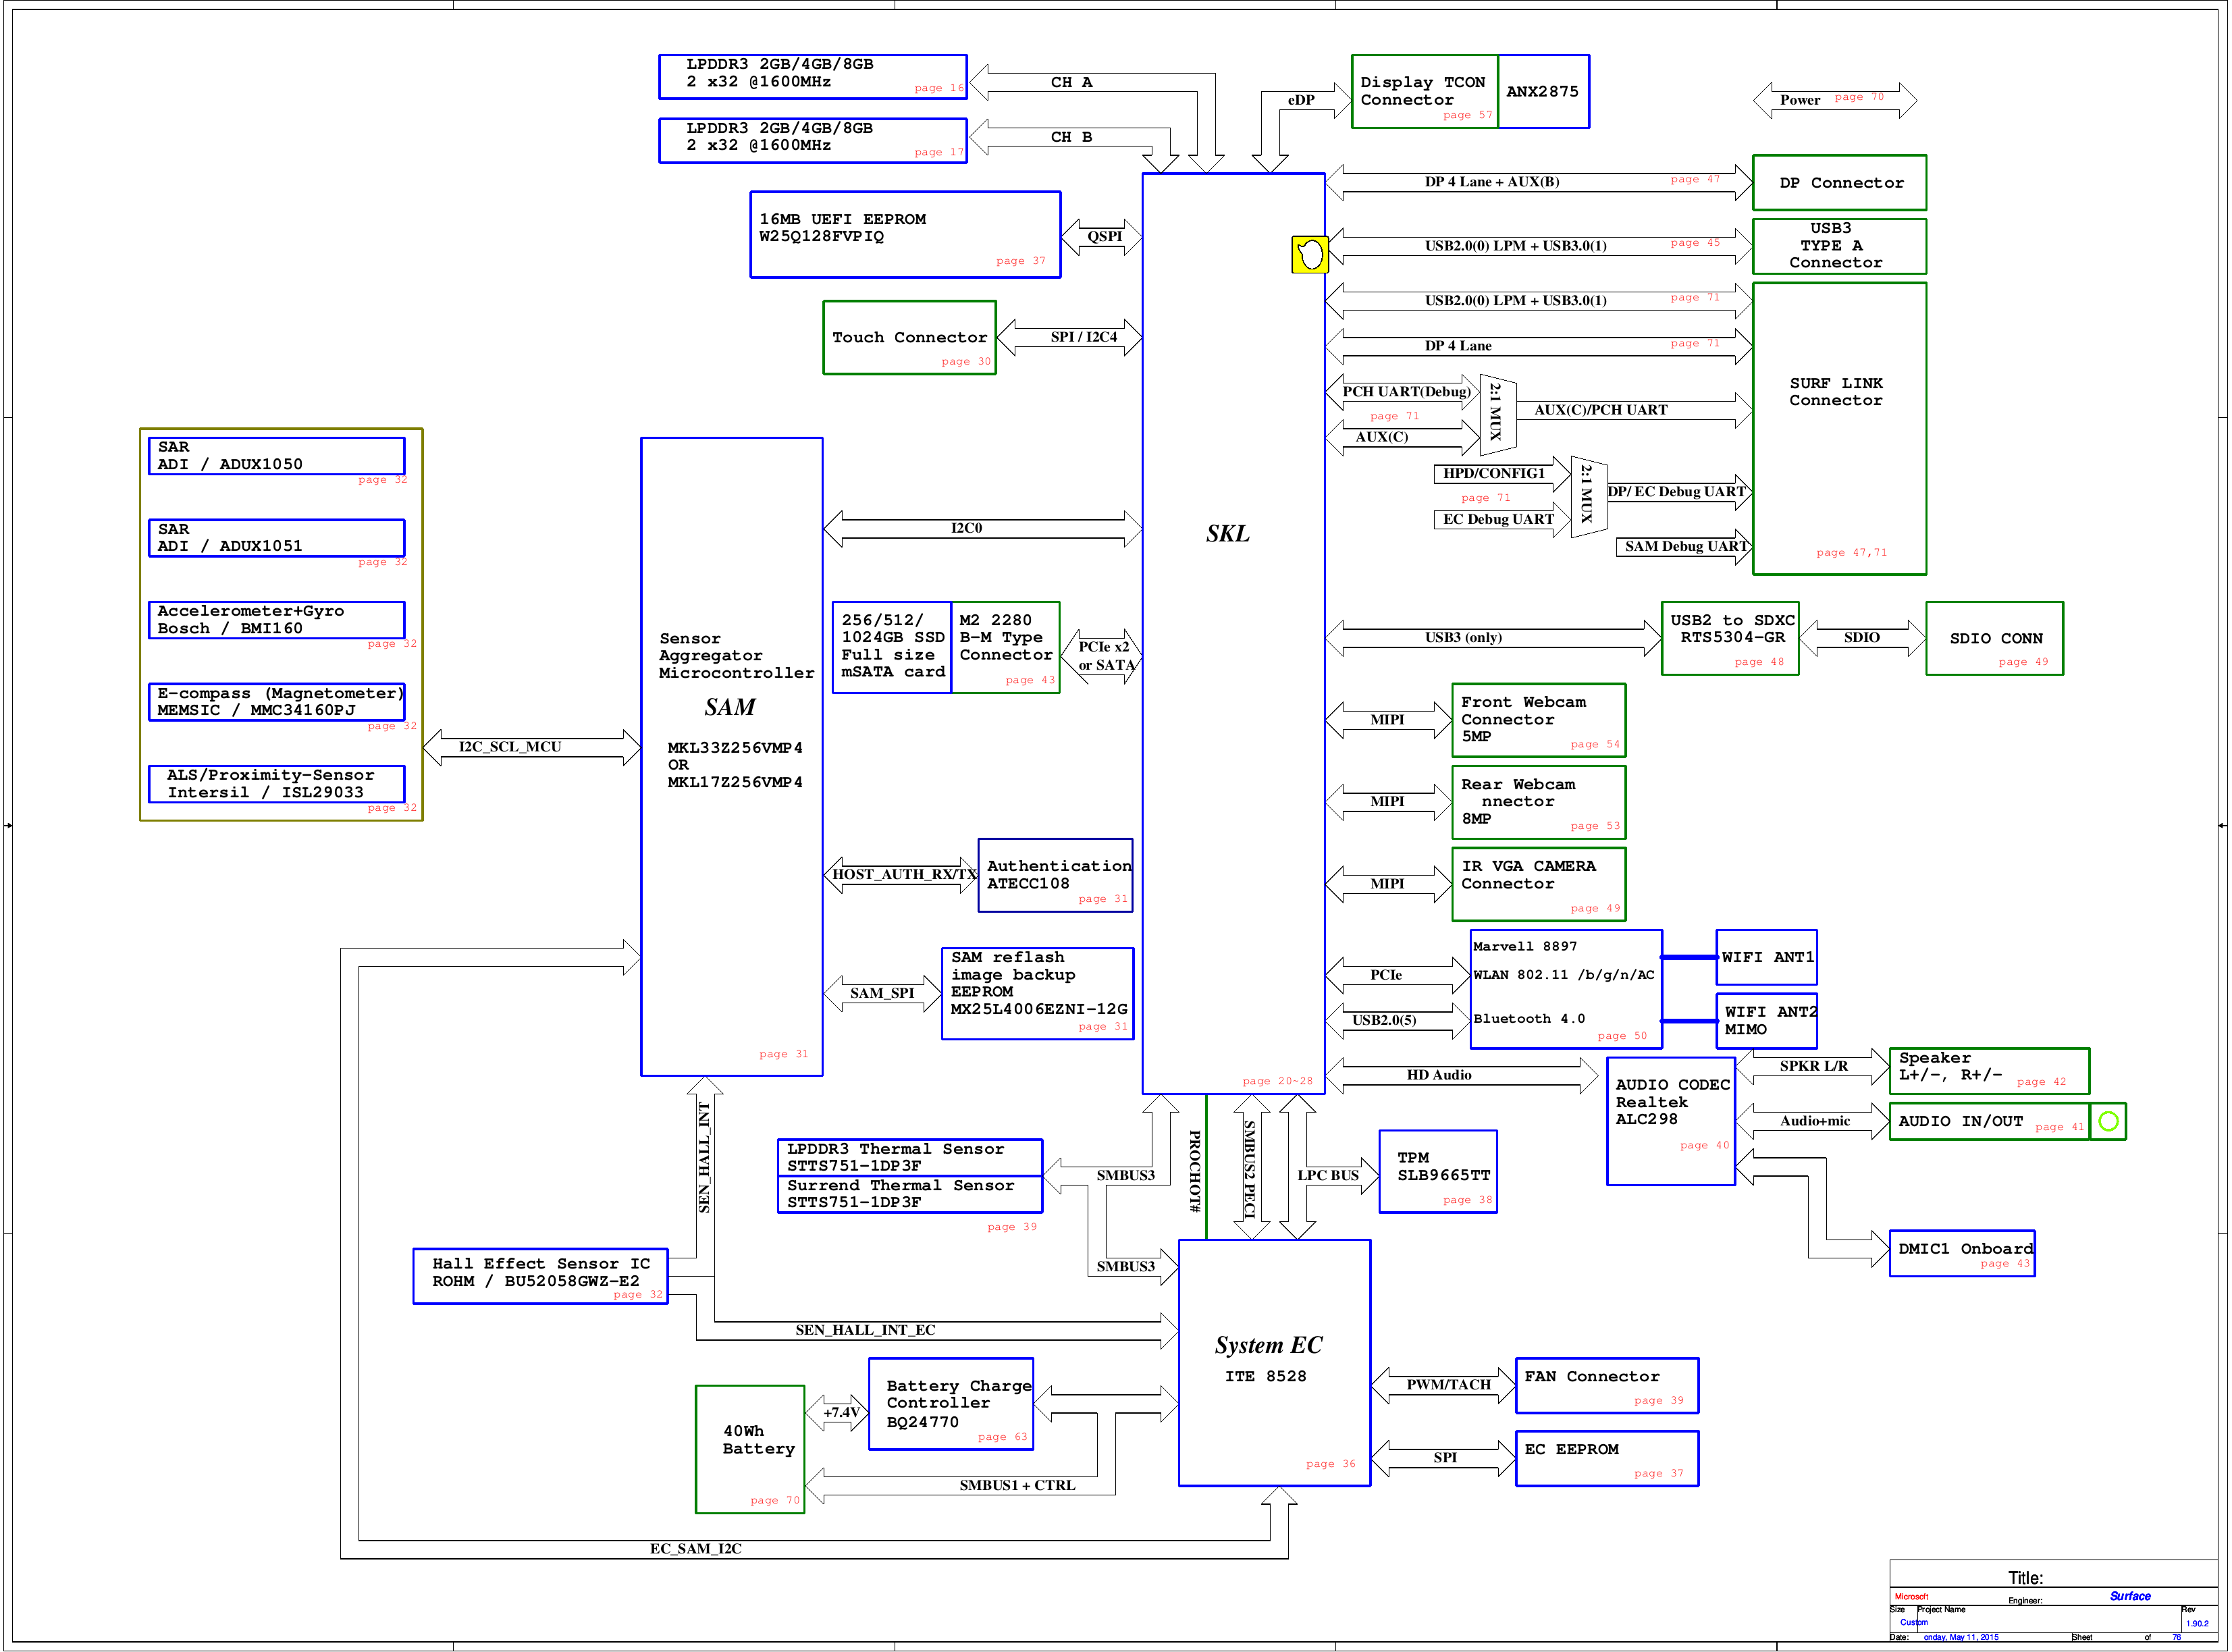Click the SKL processor block label
The image size is (2232, 1652).
coord(1227,534)
